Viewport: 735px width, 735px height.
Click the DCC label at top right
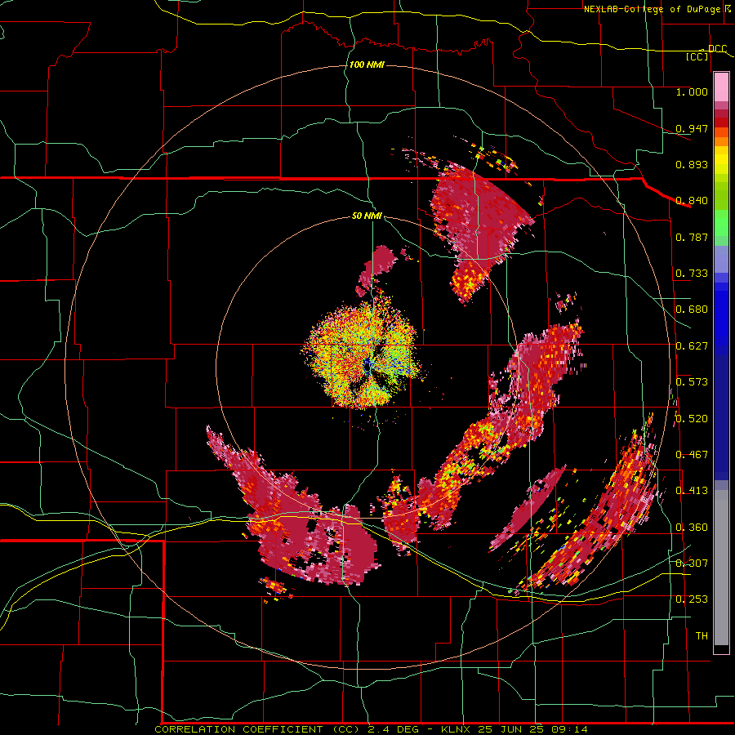coord(717,49)
